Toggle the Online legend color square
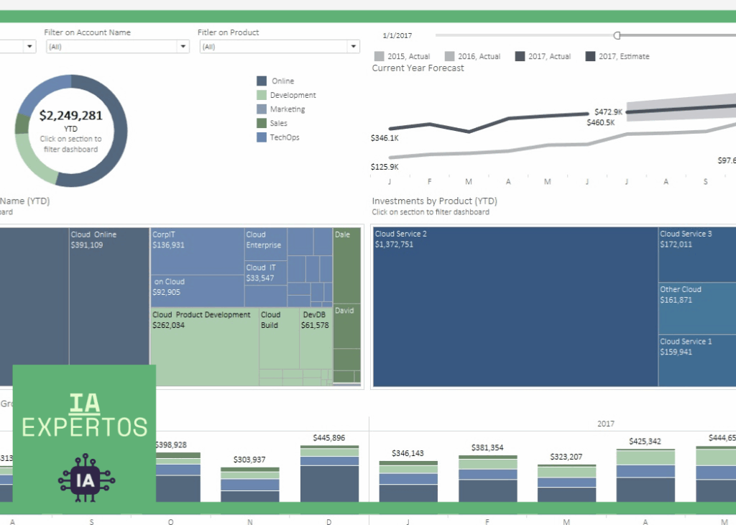This screenshot has width=736, height=525. [262, 81]
